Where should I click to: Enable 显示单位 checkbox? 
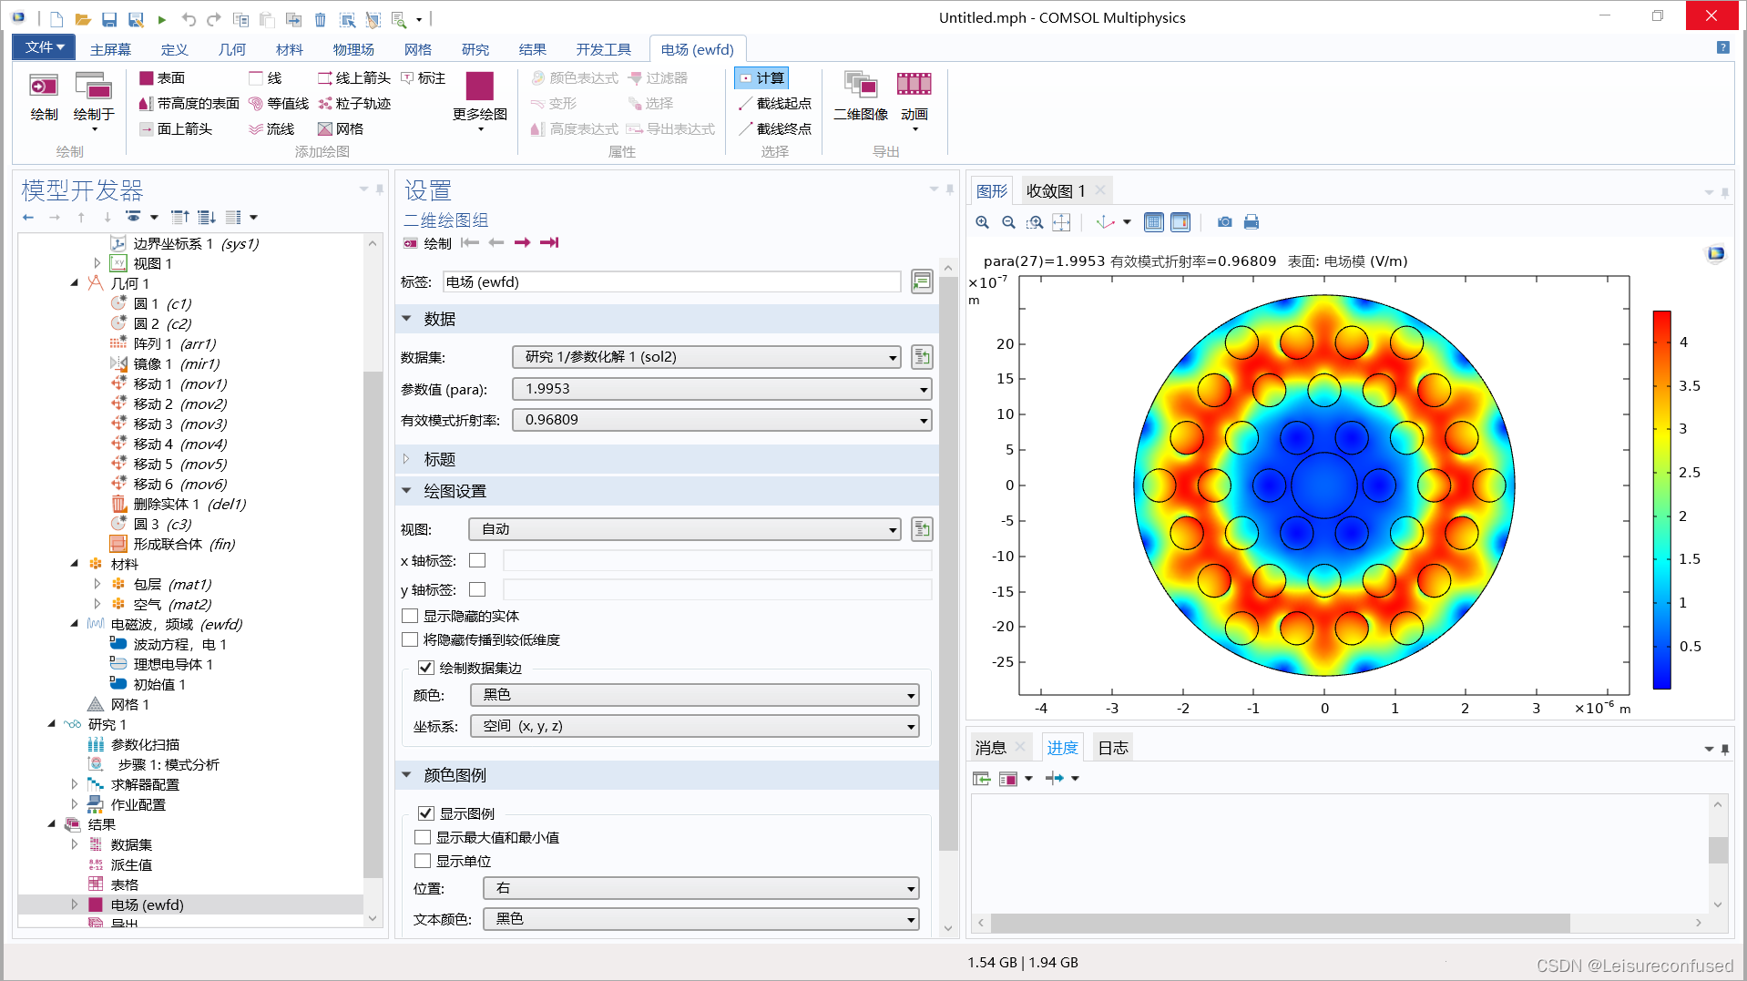point(423,861)
